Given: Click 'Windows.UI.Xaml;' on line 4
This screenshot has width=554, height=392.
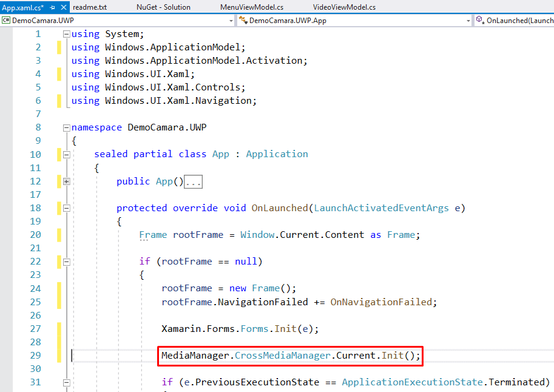Looking at the screenshot, I should tap(150, 74).
